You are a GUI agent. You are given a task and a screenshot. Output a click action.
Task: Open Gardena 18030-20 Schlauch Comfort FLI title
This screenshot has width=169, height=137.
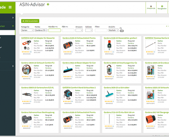pyautogui.click(x=38, y=63)
